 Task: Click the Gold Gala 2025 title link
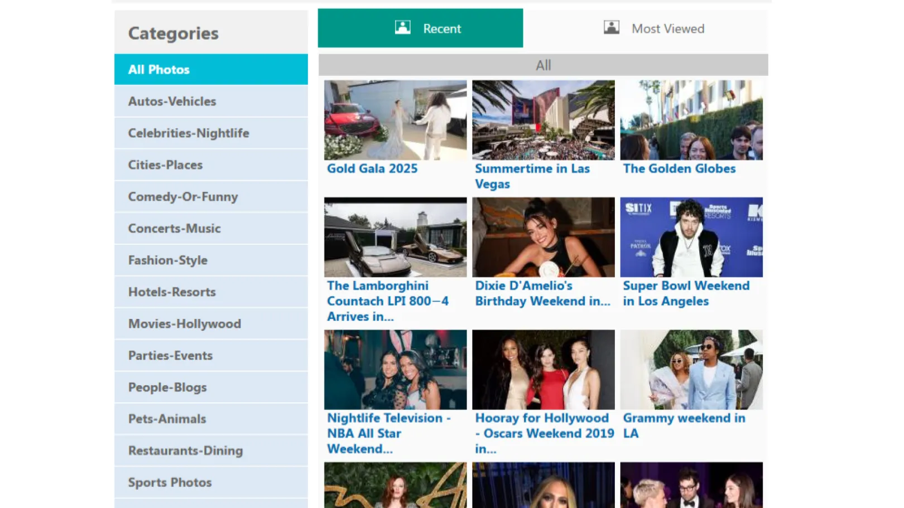372,169
